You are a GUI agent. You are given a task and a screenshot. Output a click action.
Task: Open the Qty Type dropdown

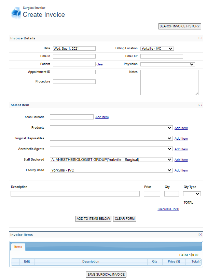pos(192,194)
